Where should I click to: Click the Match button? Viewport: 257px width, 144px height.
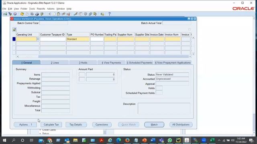point(154,124)
